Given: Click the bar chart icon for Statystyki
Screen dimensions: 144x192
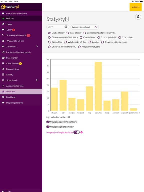Looking at the screenshot, I should (x=3, y=91).
